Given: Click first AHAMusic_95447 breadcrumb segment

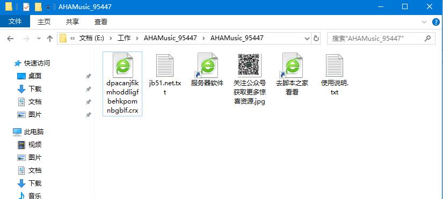Looking at the screenshot, I should click(170, 38).
